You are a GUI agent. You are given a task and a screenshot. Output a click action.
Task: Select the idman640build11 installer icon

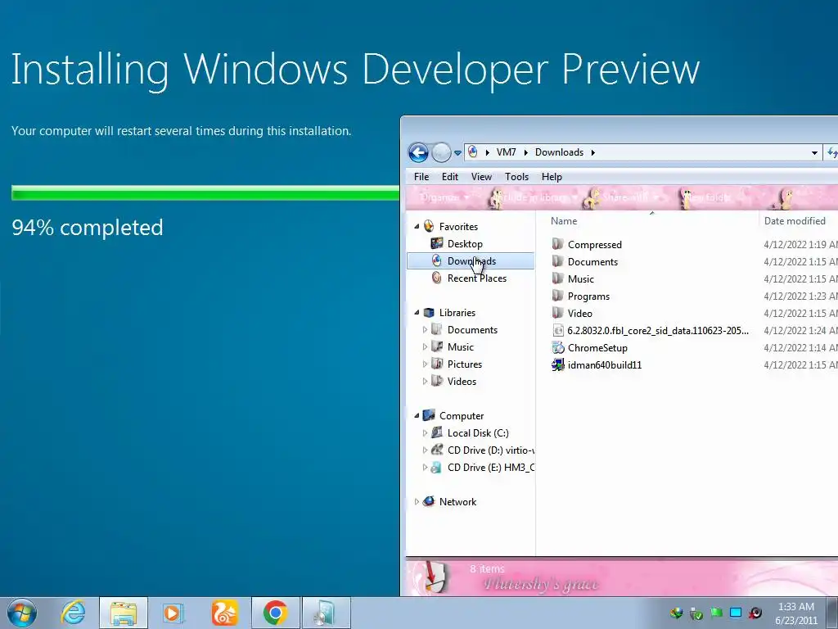[558, 364]
